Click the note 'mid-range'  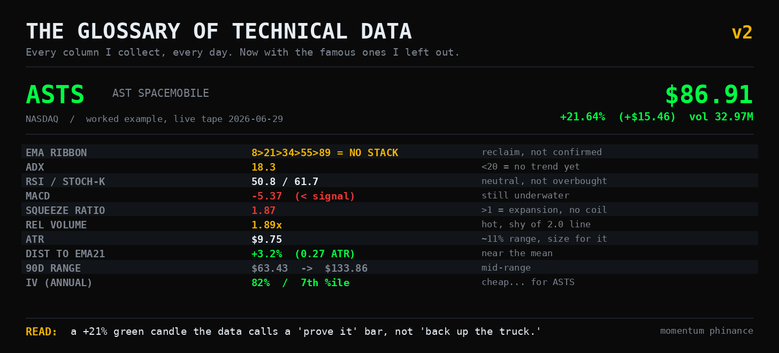[506, 268]
